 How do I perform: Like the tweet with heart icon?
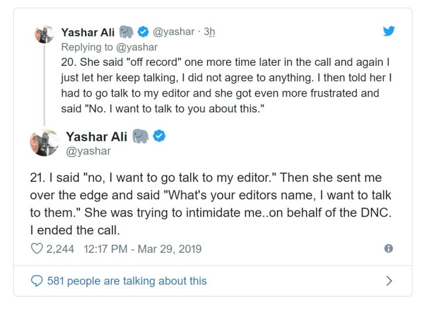coord(36,249)
